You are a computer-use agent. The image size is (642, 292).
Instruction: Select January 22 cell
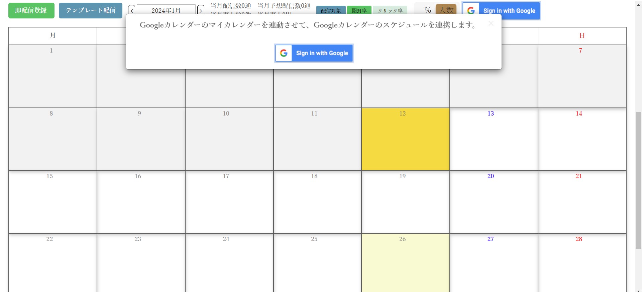[52, 263]
